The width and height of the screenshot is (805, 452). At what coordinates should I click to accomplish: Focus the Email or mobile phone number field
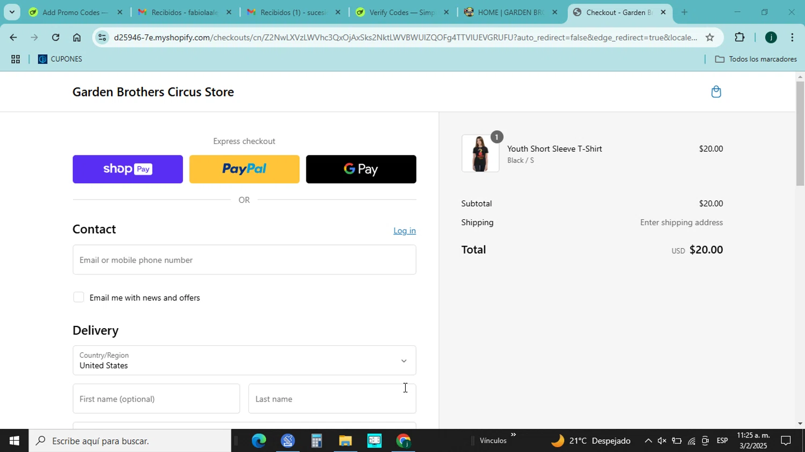[244, 260]
